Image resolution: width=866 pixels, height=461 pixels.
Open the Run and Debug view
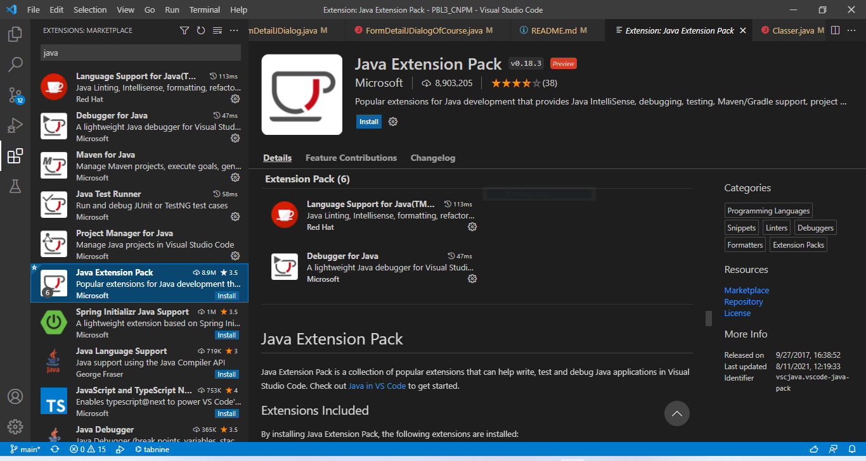(15, 125)
